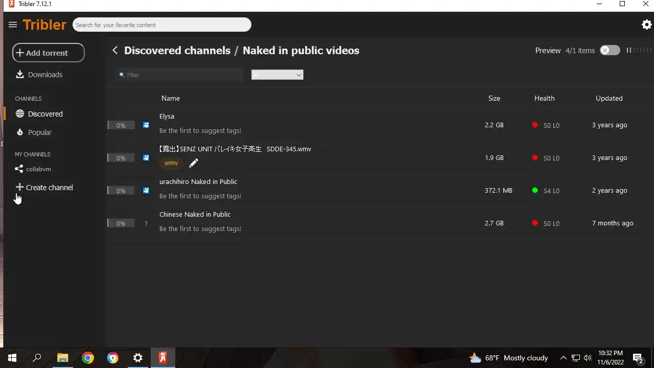Open the volume tray icon
654x368 pixels.
pyautogui.click(x=588, y=358)
